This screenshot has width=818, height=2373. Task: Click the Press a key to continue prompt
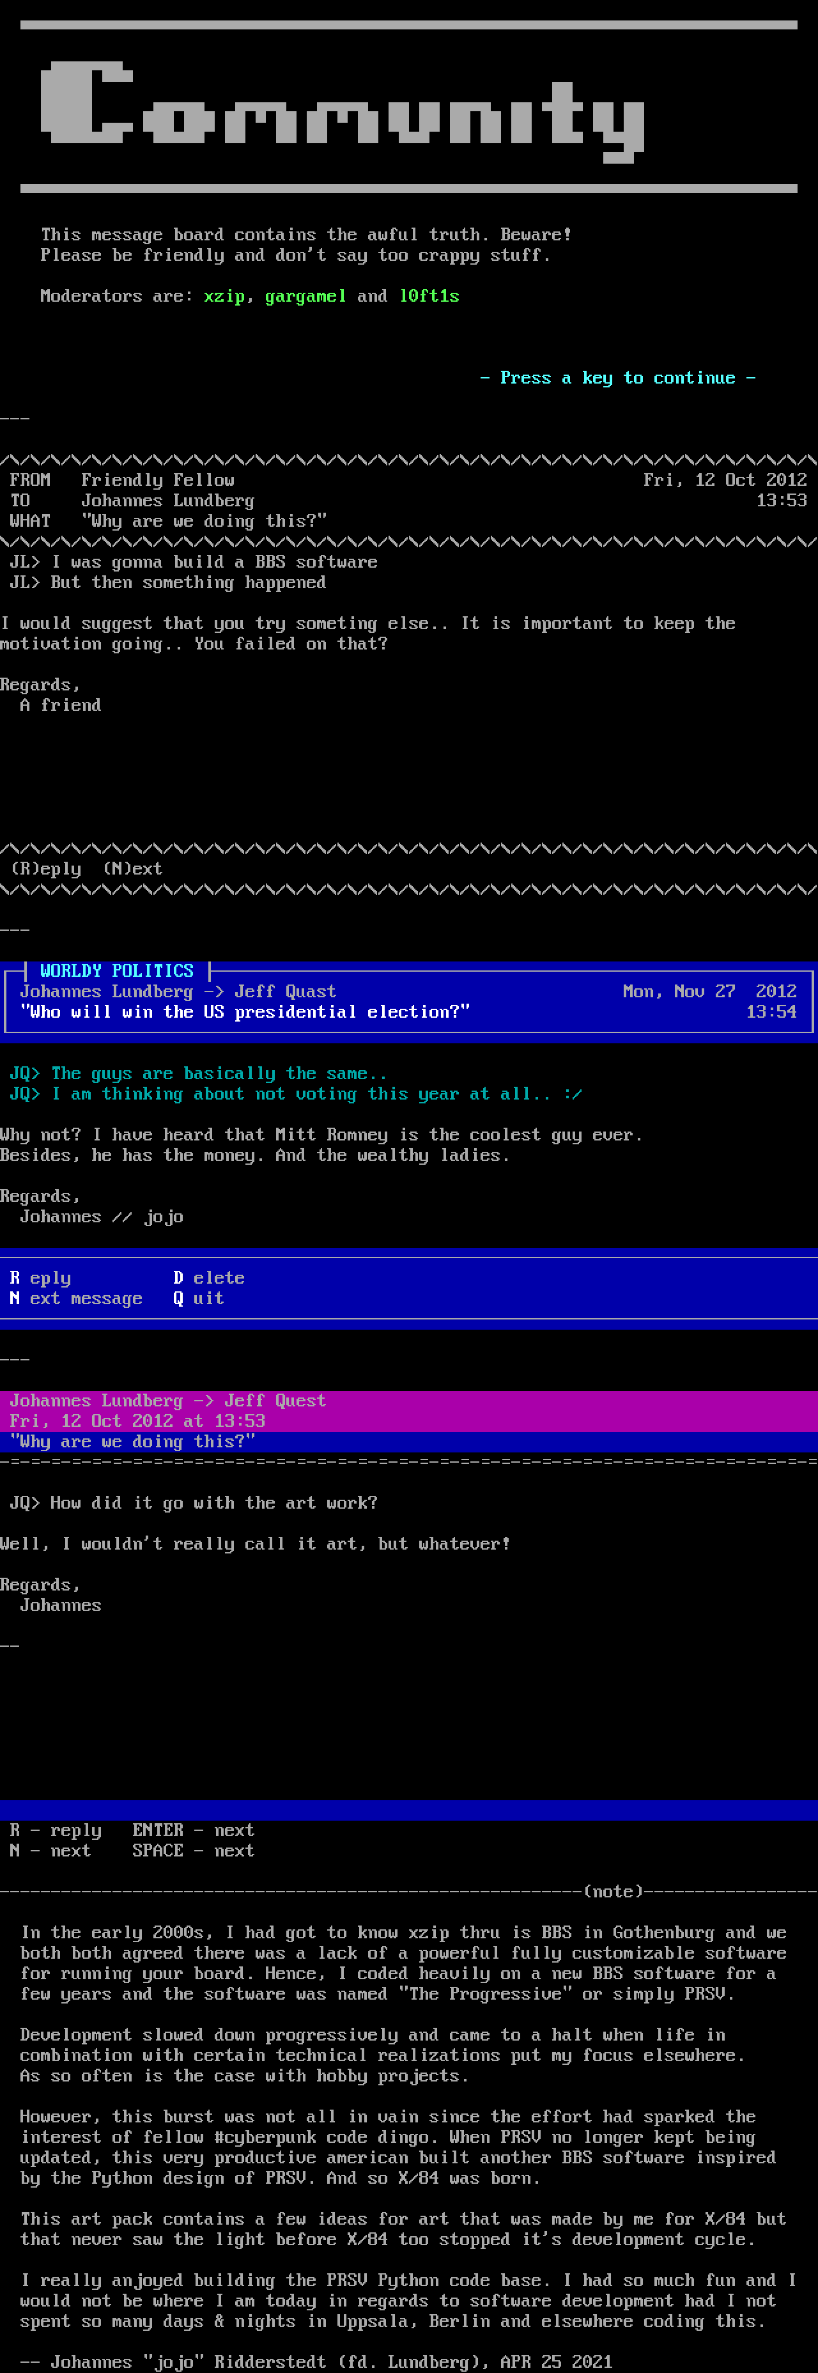point(617,378)
